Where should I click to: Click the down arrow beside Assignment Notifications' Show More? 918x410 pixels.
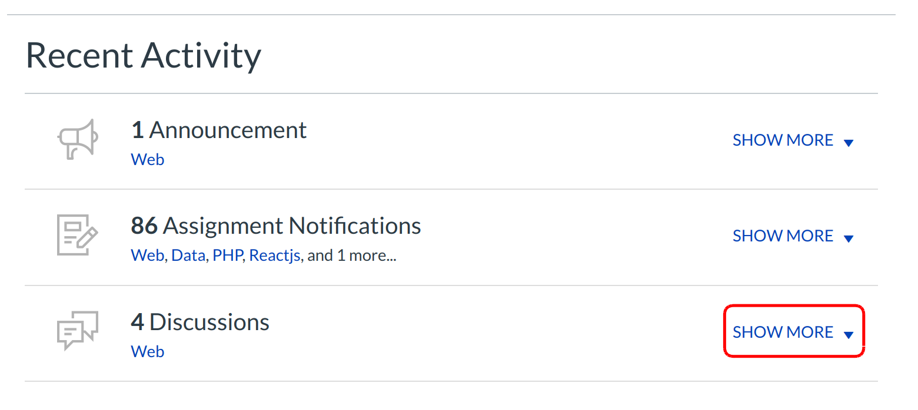tap(848, 238)
